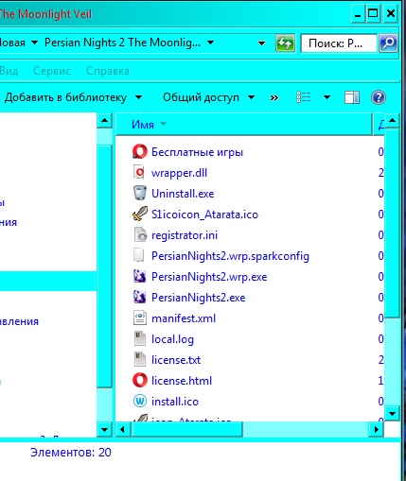Select the file name registrator.ini
The height and width of the screenshot is (481, 406).
185,235
